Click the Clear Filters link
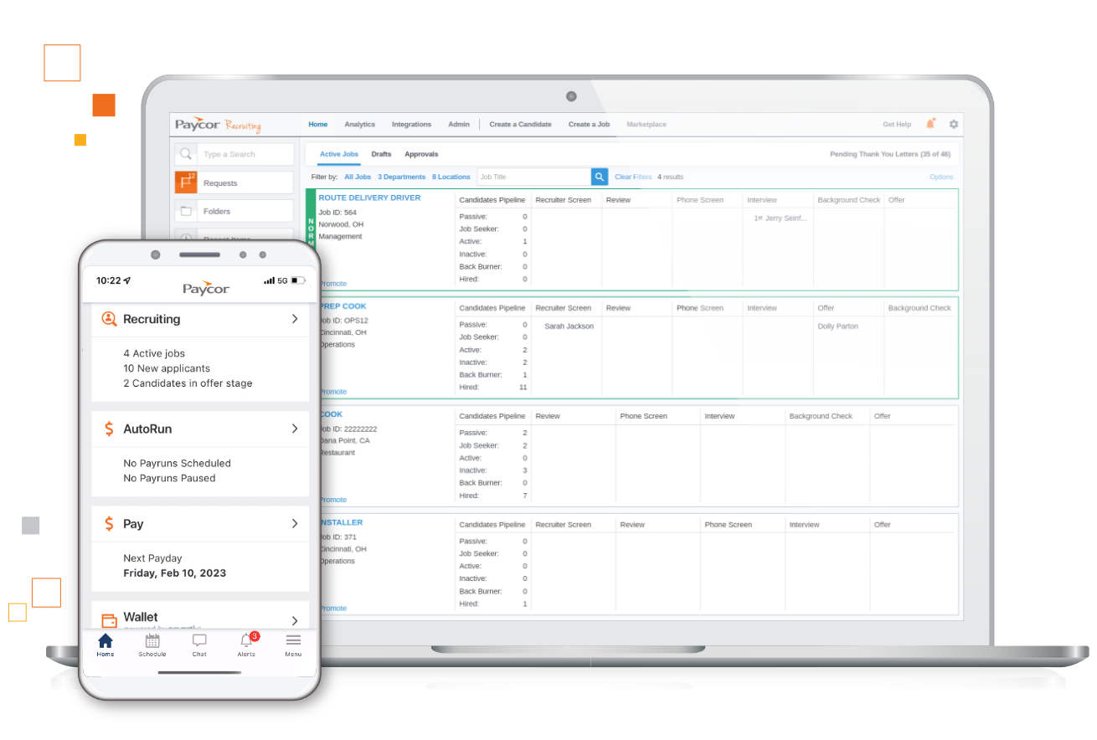The height and width of the screenshot is (740, 1097). tap(633, 177)
